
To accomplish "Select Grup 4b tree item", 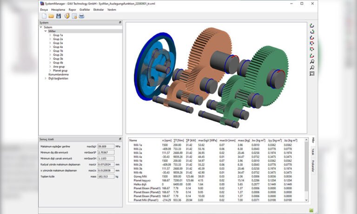I will (58, 63).
